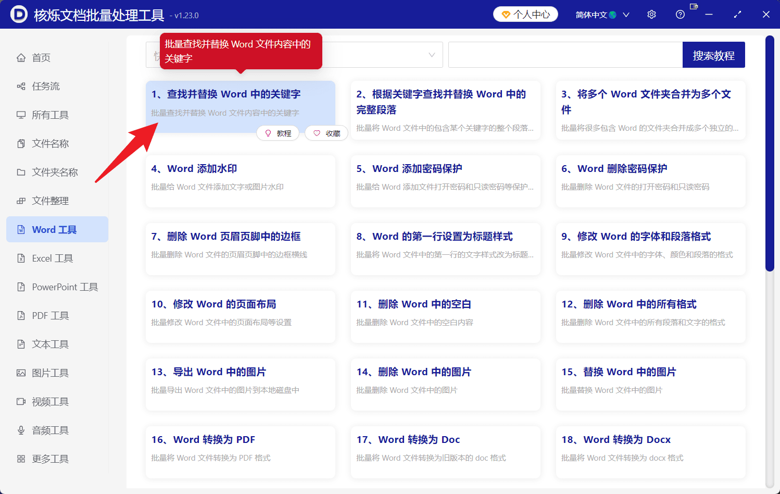Screen dimensions: 780x494
Task: Click the monitor icon beside 所有工具
Action: point(21,115)
